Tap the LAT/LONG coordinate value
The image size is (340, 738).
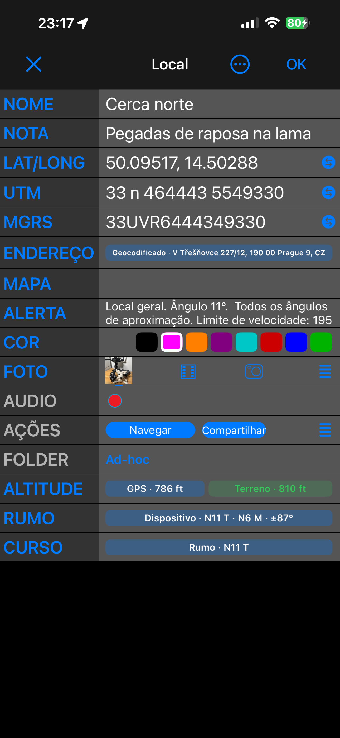(182, 163)
